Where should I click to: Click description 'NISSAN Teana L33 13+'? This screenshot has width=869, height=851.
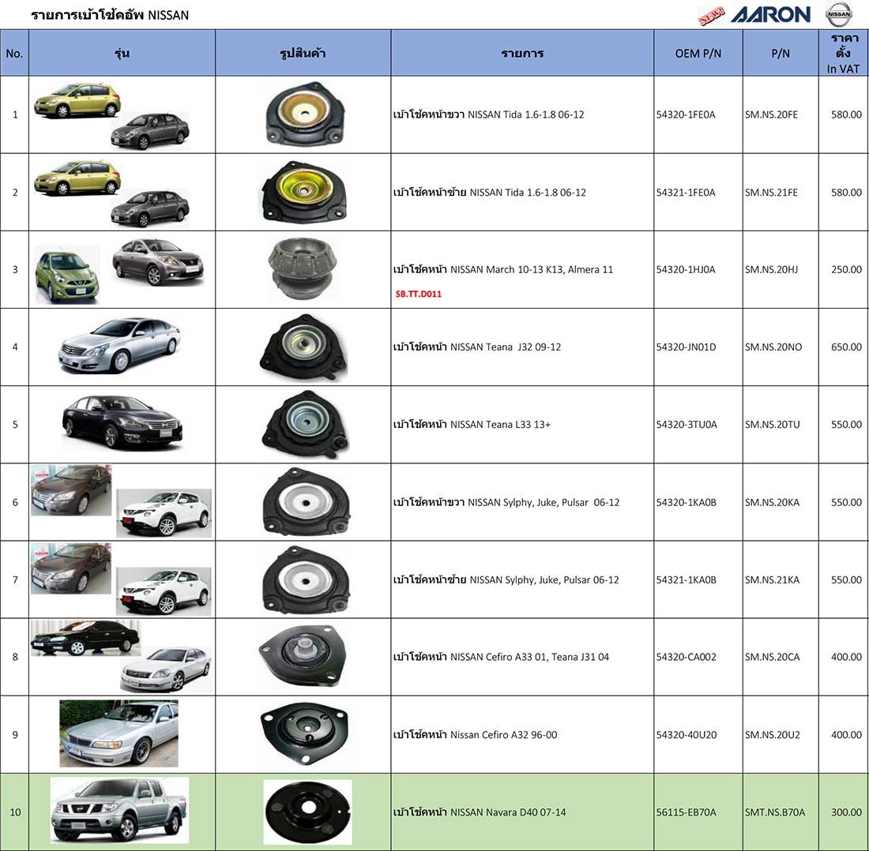tap(500, 425)
